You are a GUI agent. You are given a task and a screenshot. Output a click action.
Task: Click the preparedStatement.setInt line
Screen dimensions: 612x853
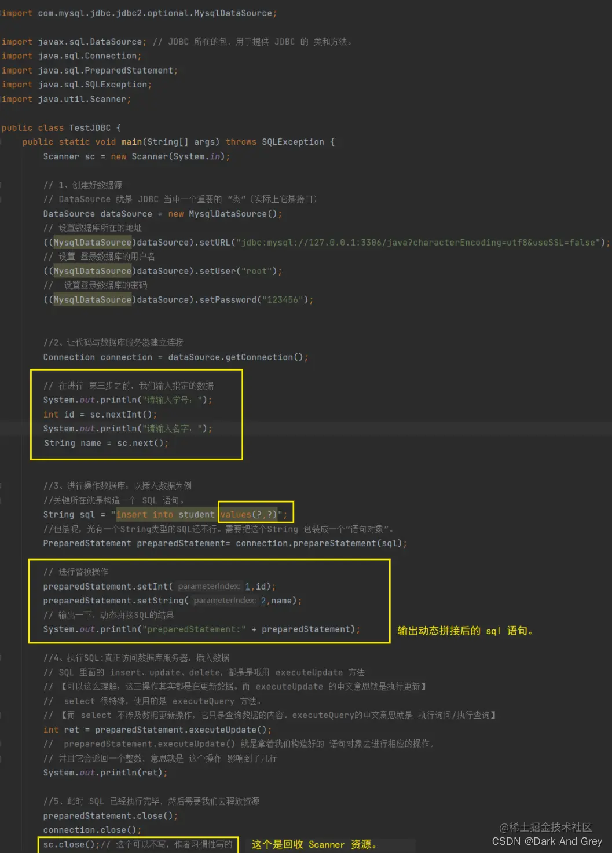[159, 587]
